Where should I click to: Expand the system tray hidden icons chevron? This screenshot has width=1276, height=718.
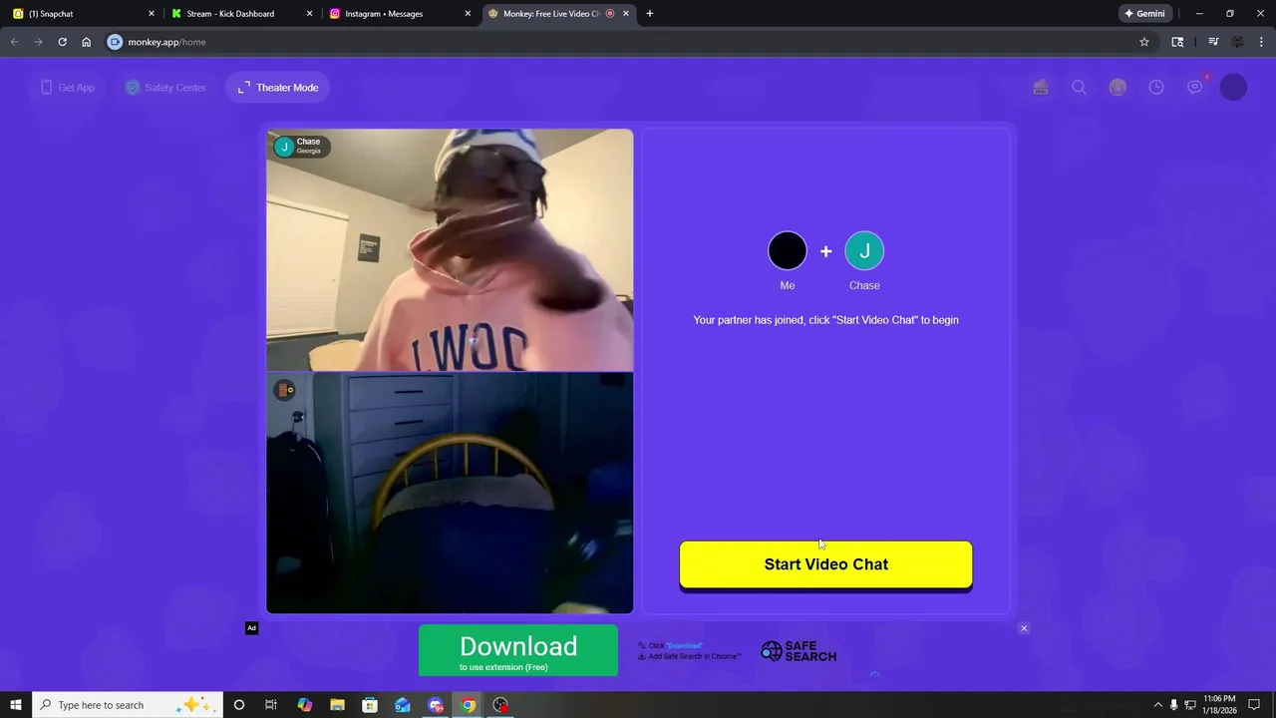pos(1157,705)
